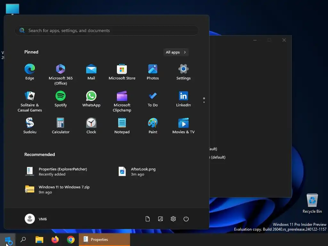Open the Power options button

(x=186, y=219)
